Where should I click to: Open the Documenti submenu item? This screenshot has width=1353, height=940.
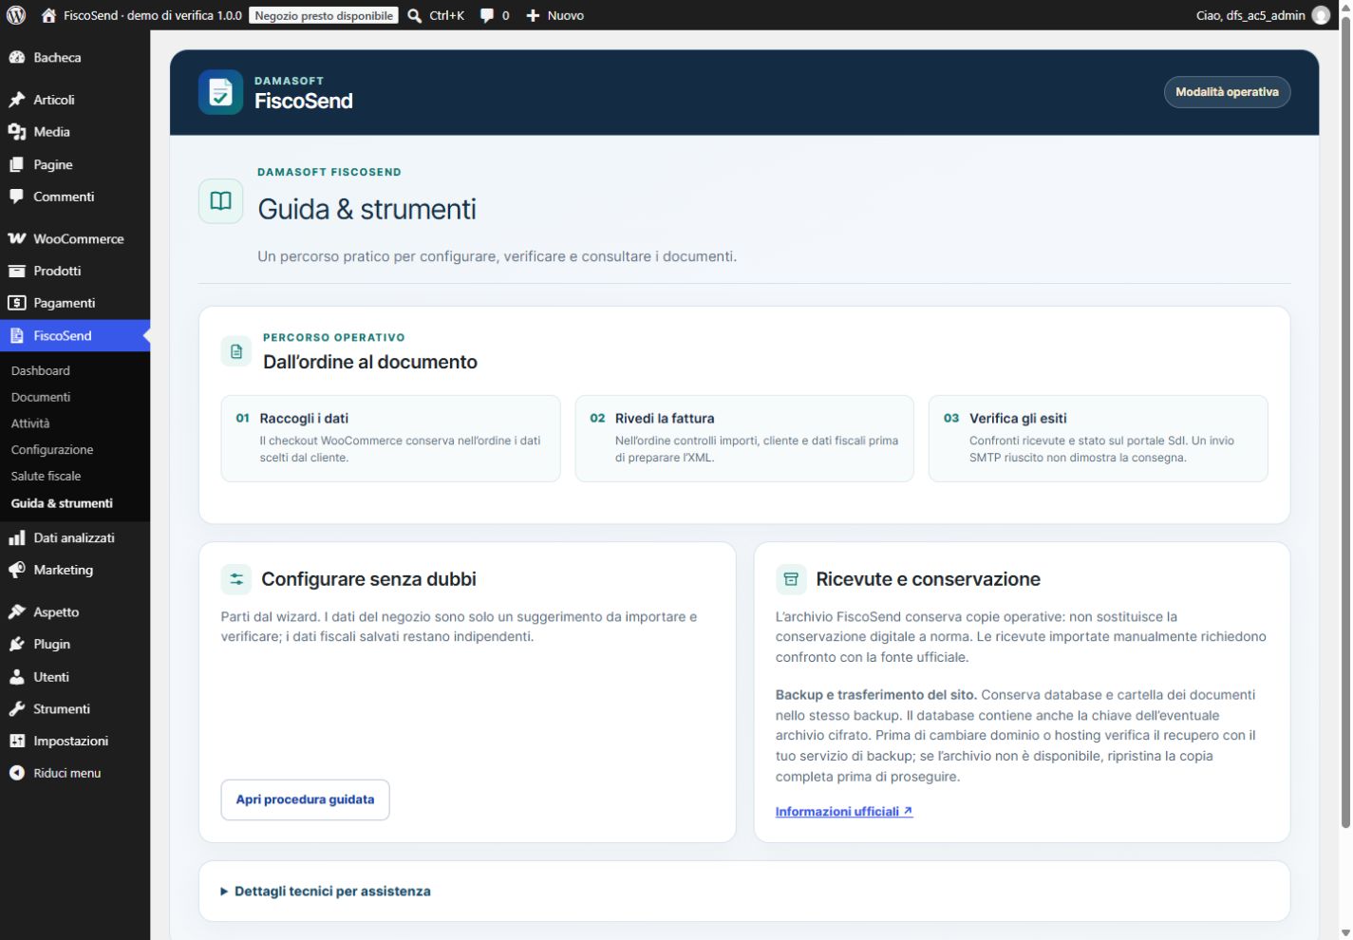[x=41, y=397]
